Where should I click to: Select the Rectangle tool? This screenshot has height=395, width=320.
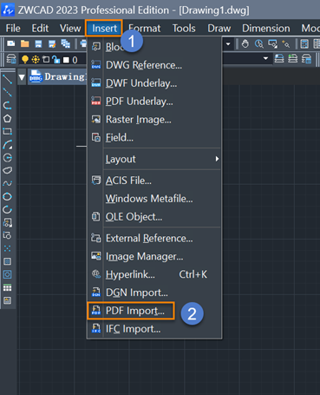coord(7,132)
